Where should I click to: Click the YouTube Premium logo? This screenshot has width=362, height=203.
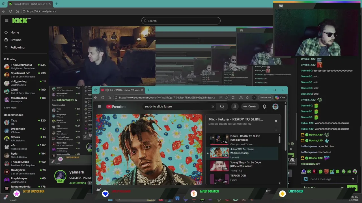click(116, 107)
